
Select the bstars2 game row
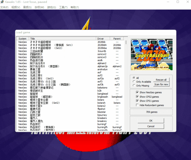(x=70, y=106)
